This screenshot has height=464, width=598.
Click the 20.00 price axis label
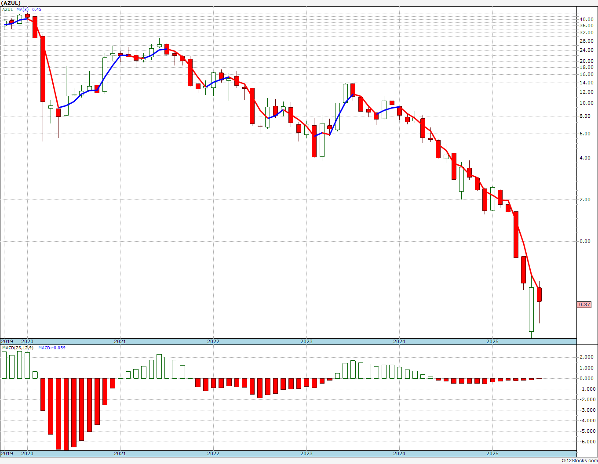coord(586,62)
